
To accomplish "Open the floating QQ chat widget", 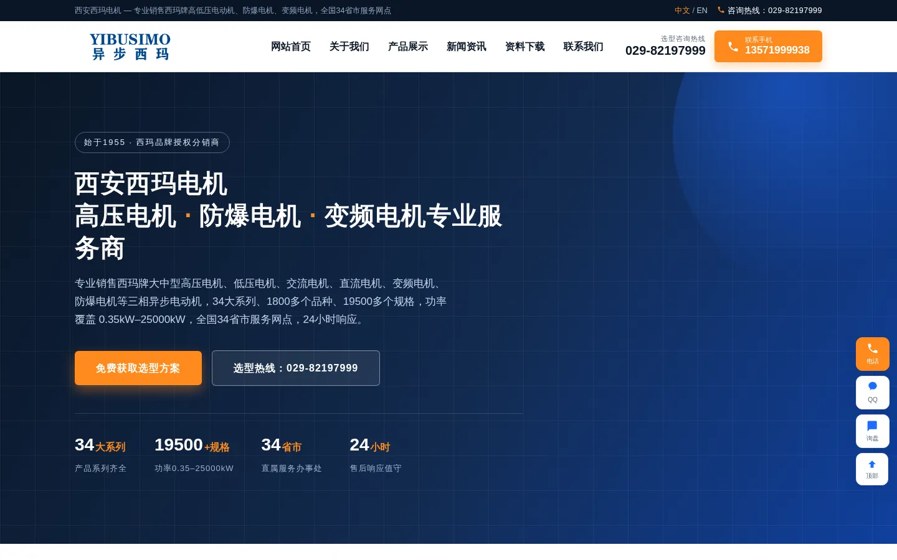I will (x=873, y=393).
